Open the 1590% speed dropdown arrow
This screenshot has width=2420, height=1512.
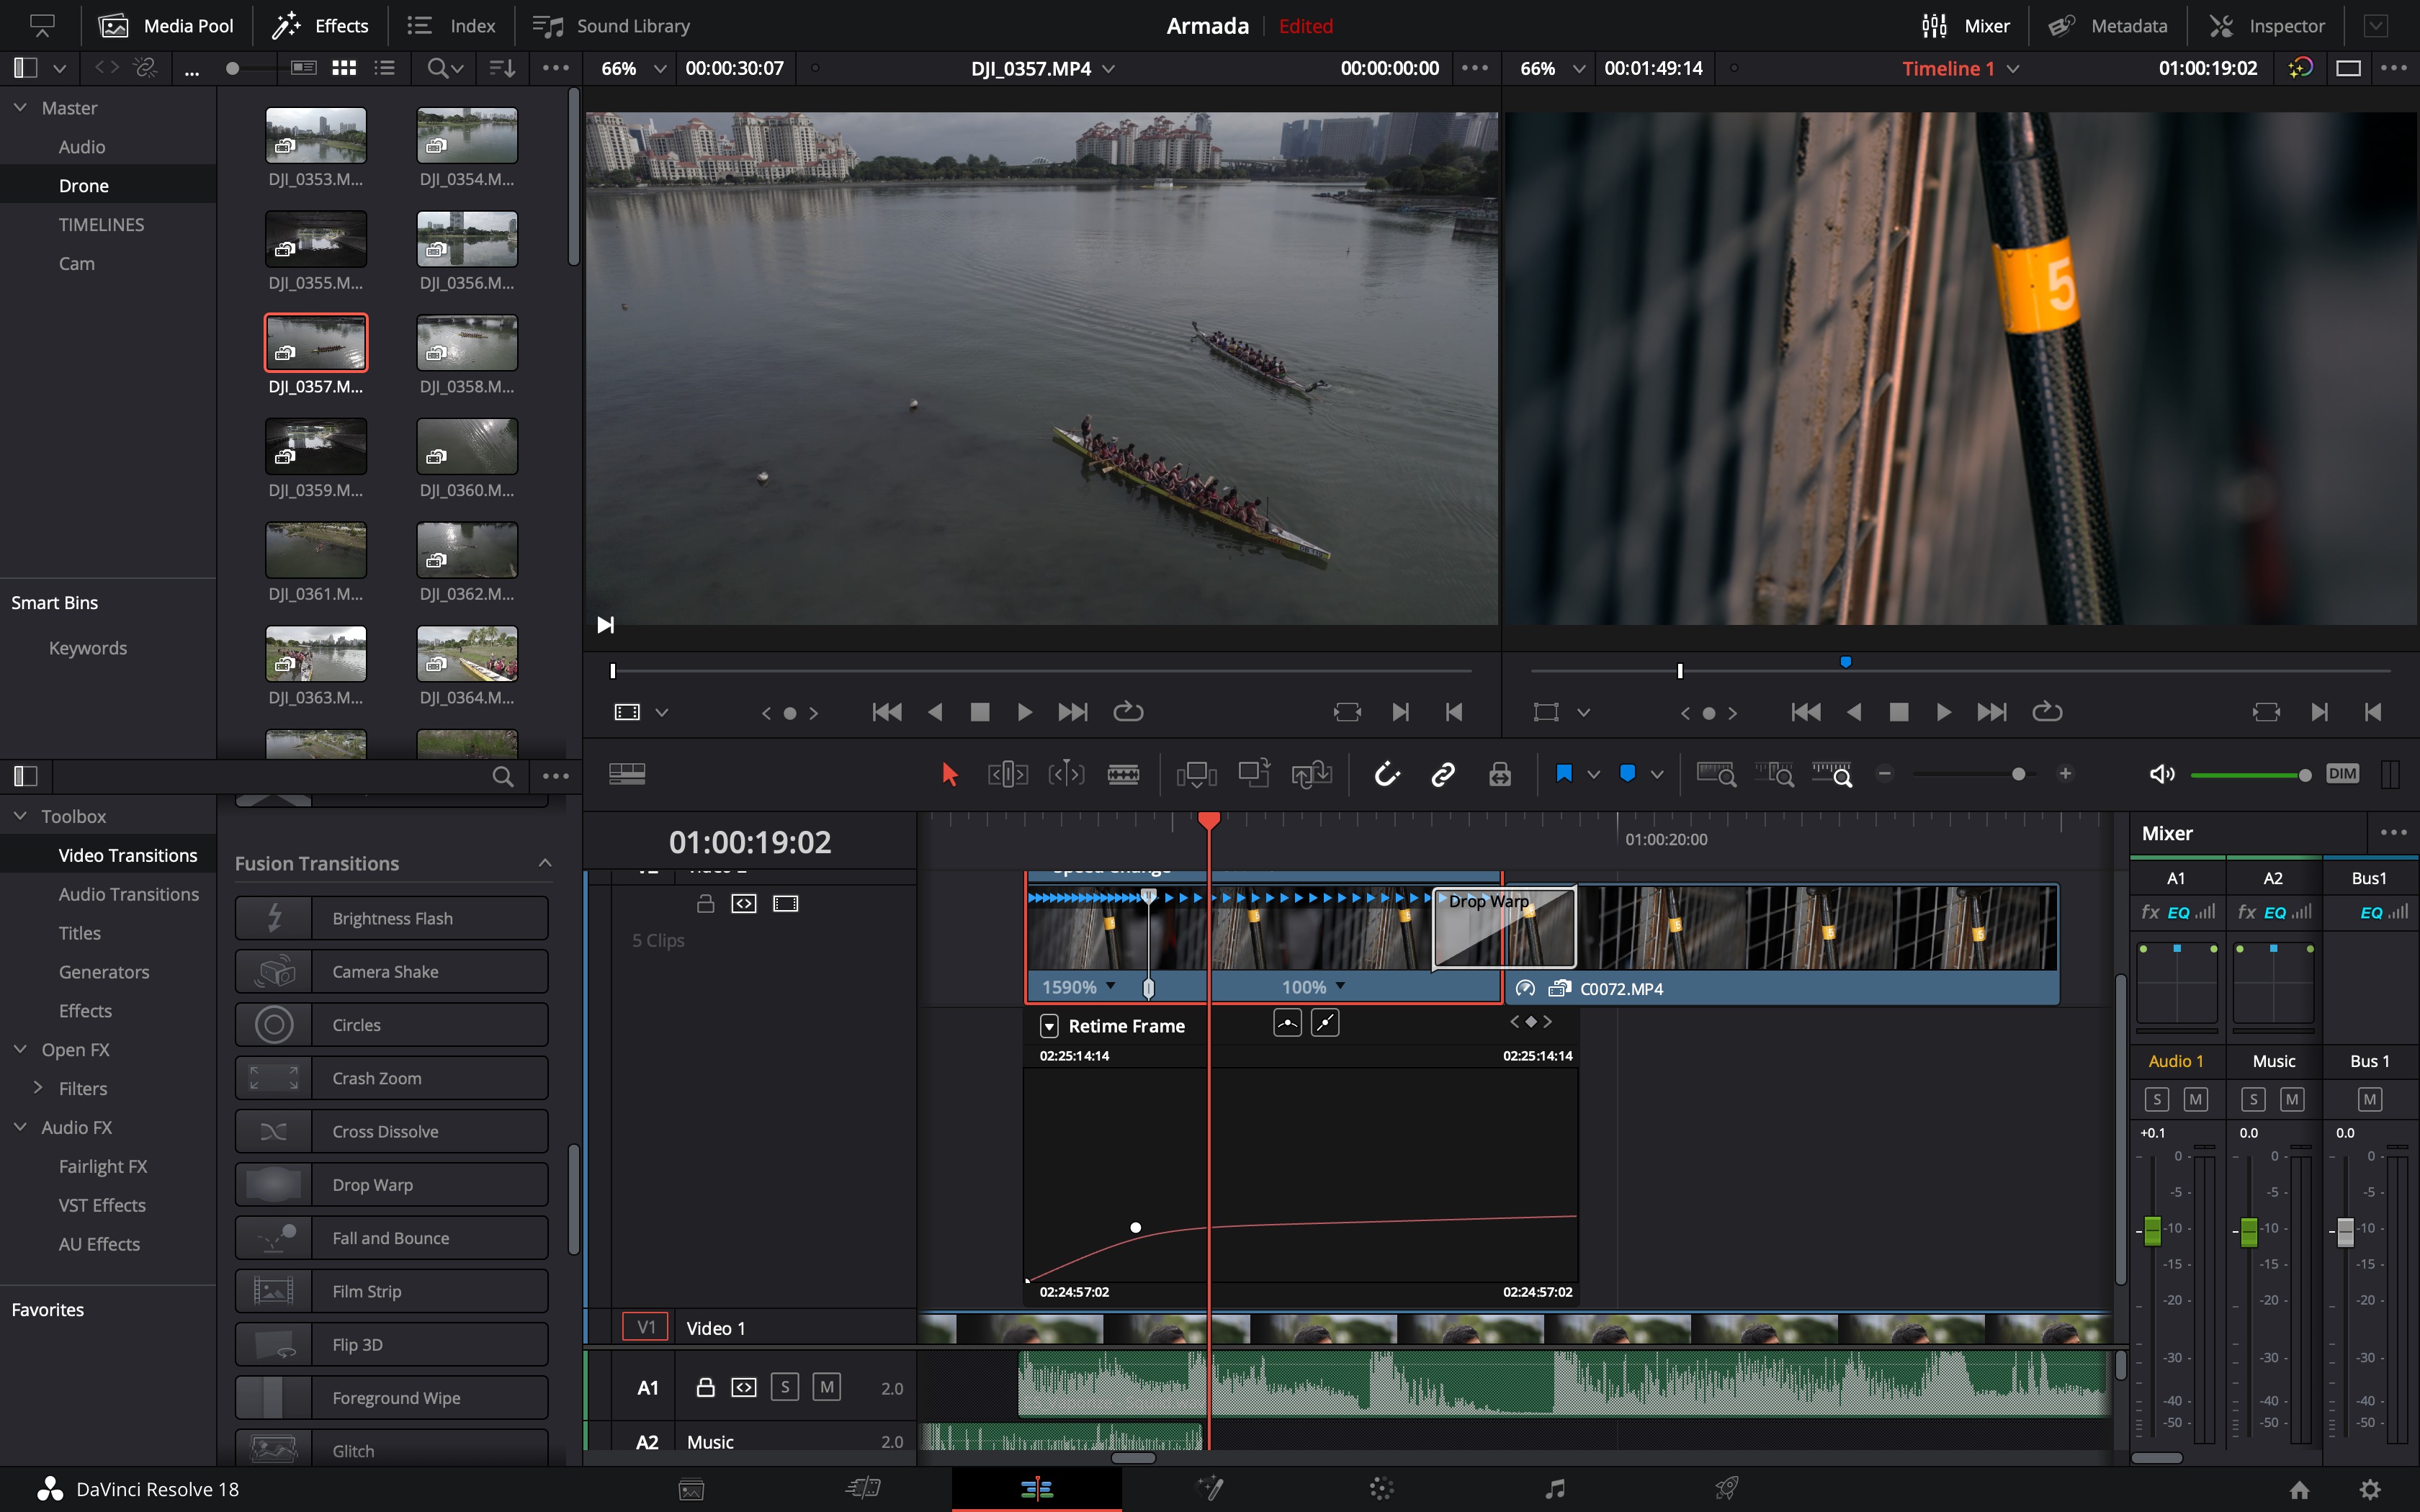[1111, 986]
